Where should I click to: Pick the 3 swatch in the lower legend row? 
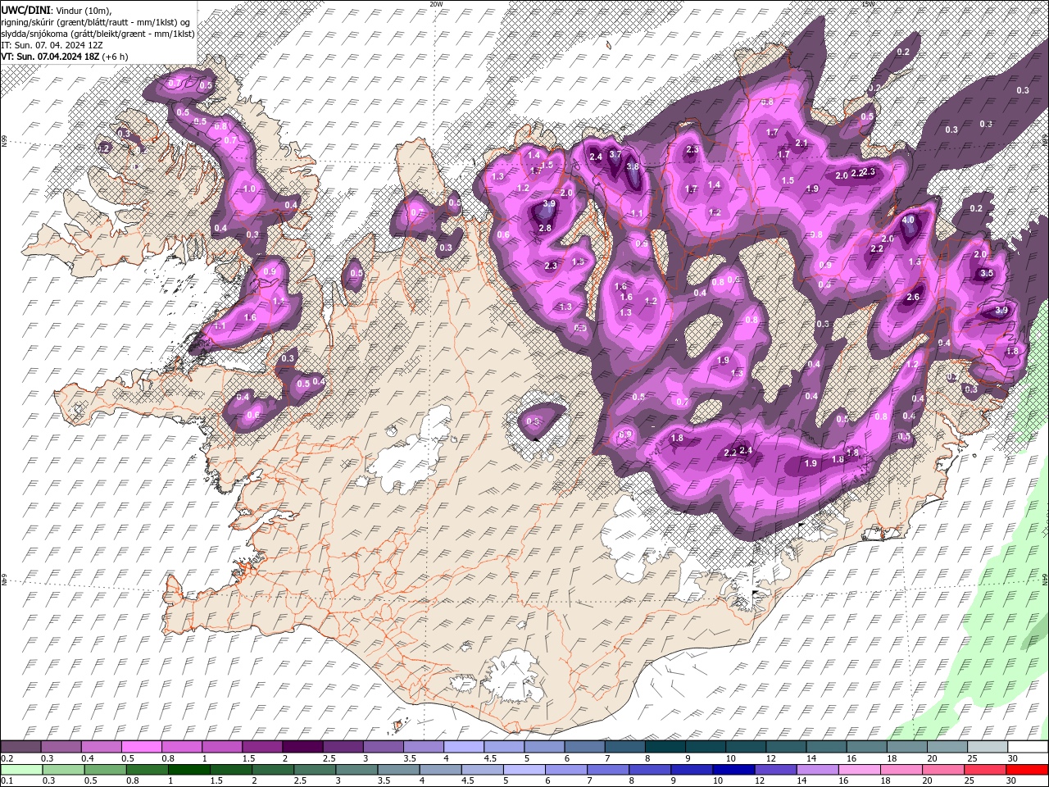[356, 770]
